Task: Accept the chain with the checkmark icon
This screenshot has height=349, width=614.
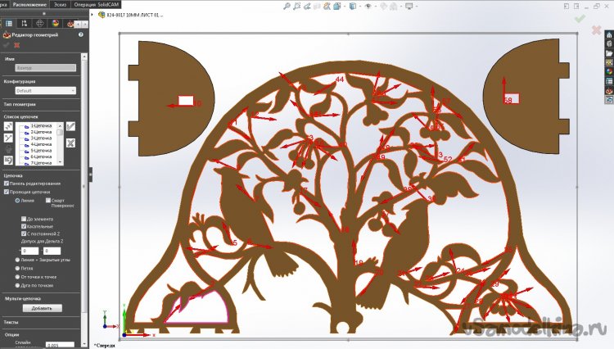Action: coord(71,126)
